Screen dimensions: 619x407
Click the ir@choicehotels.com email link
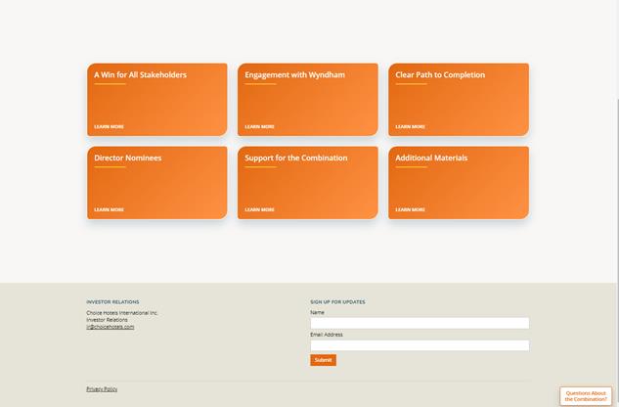click(110, 327)
